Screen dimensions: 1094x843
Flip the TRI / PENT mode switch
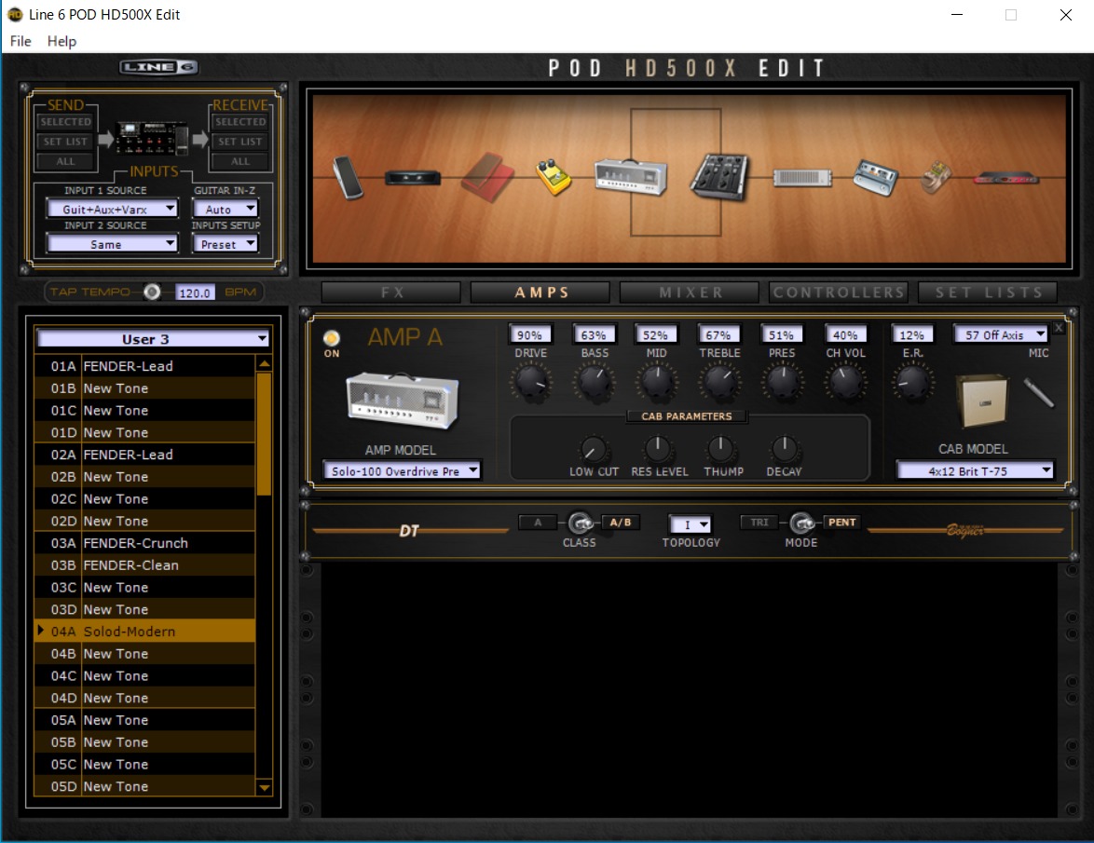point(801,523)
